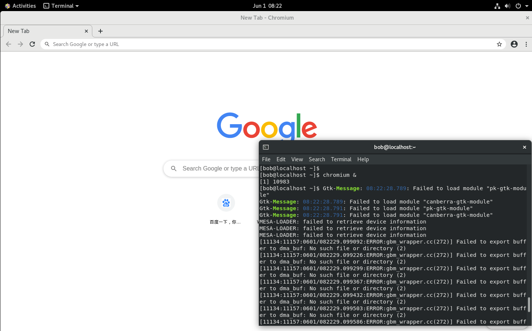Close the New Tab tab

pos(86,31)
